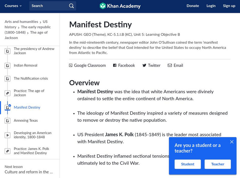The image size is (240, 178).
Task: Go to Khan Academy home via wordmark
Action: point(124,6)
